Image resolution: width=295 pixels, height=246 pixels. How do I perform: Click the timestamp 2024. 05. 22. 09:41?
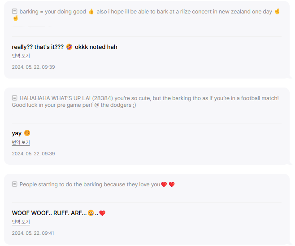pyautogui.click(x=33, y=233)
